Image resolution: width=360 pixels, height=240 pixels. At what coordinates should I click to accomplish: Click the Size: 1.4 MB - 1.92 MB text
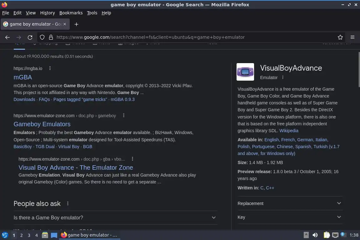click(x=260, y=162)
